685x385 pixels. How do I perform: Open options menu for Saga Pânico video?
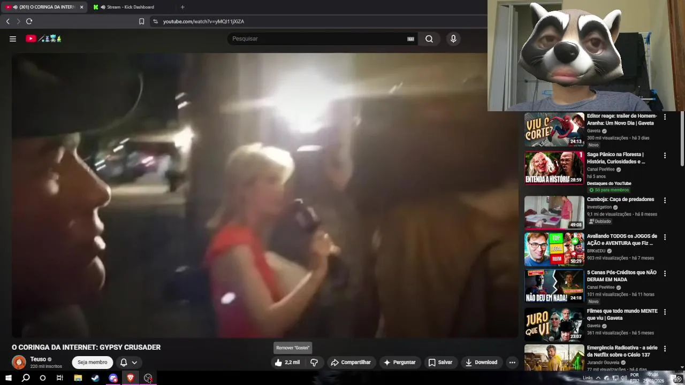[665, 156]
